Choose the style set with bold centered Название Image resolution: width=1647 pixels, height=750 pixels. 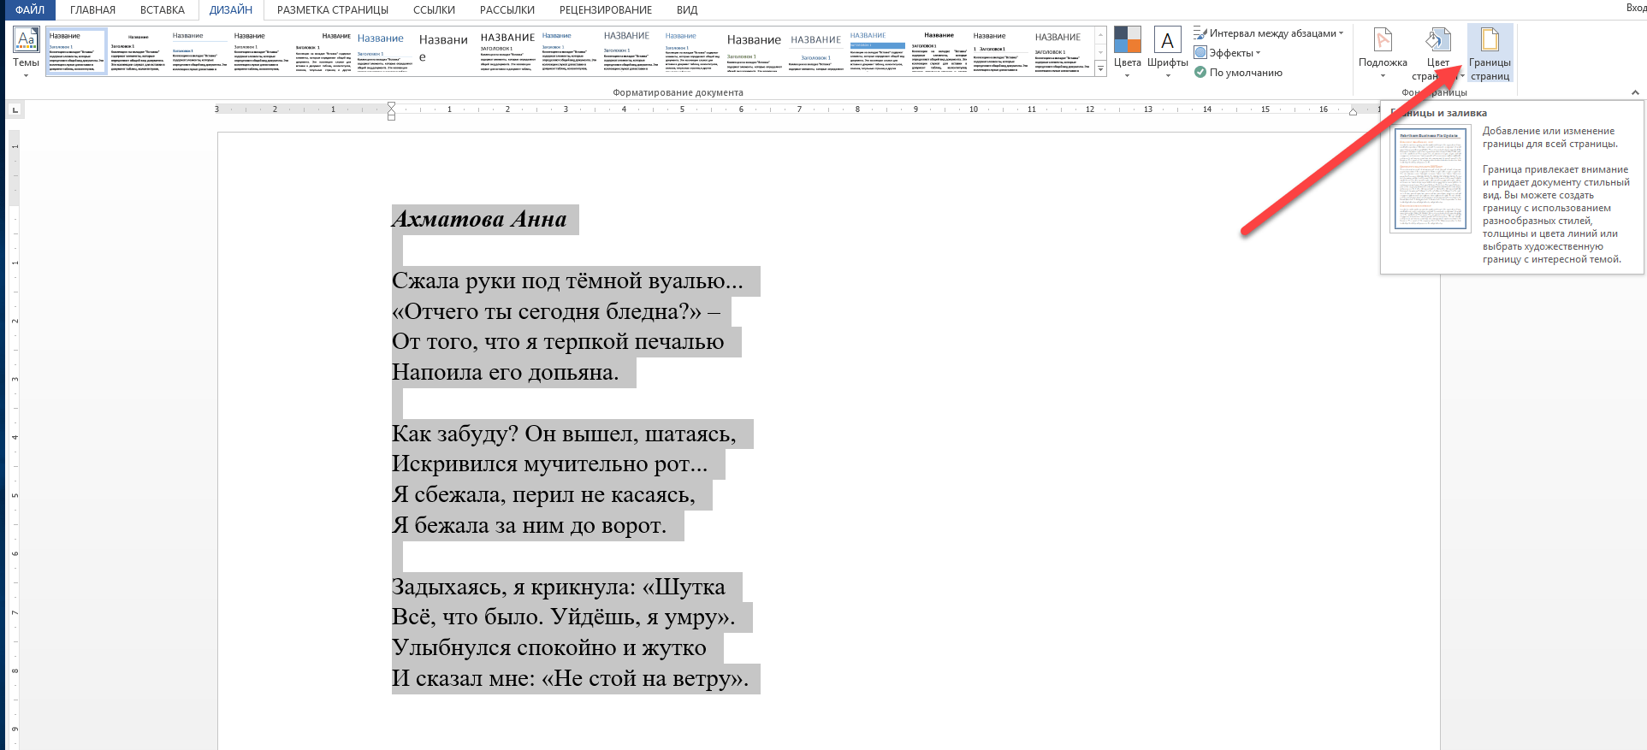coord(939,51)
